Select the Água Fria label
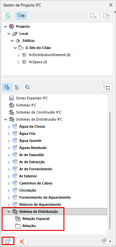Image resolution: width=116 pixels, height=247 pixels. (27, 133)
